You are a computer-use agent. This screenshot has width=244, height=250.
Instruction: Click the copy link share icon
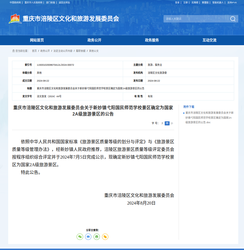(x=105, y=237)
